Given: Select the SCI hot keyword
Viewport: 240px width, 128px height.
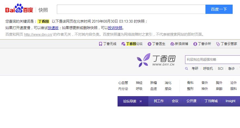Looking at the screenshot, I should click(x=220, y=69).
